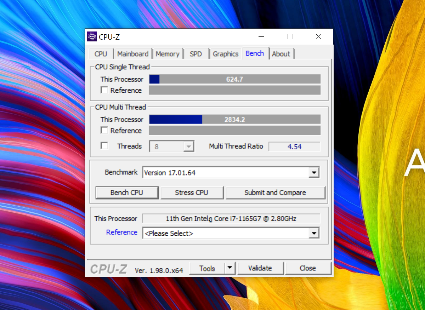Open the Mainboard tab

133,54
